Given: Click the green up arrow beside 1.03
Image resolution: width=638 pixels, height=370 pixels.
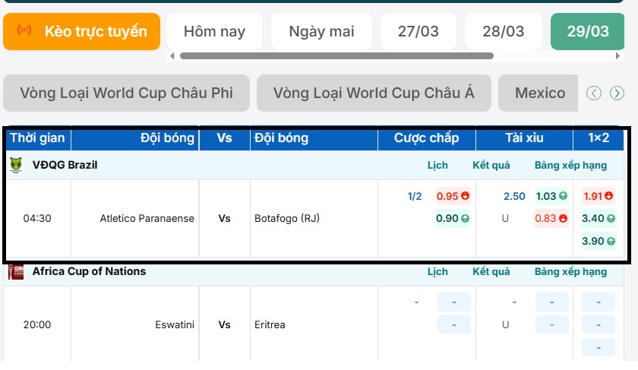Looking at the screenshot, I should pyautogui.click(x=563, y=196).
